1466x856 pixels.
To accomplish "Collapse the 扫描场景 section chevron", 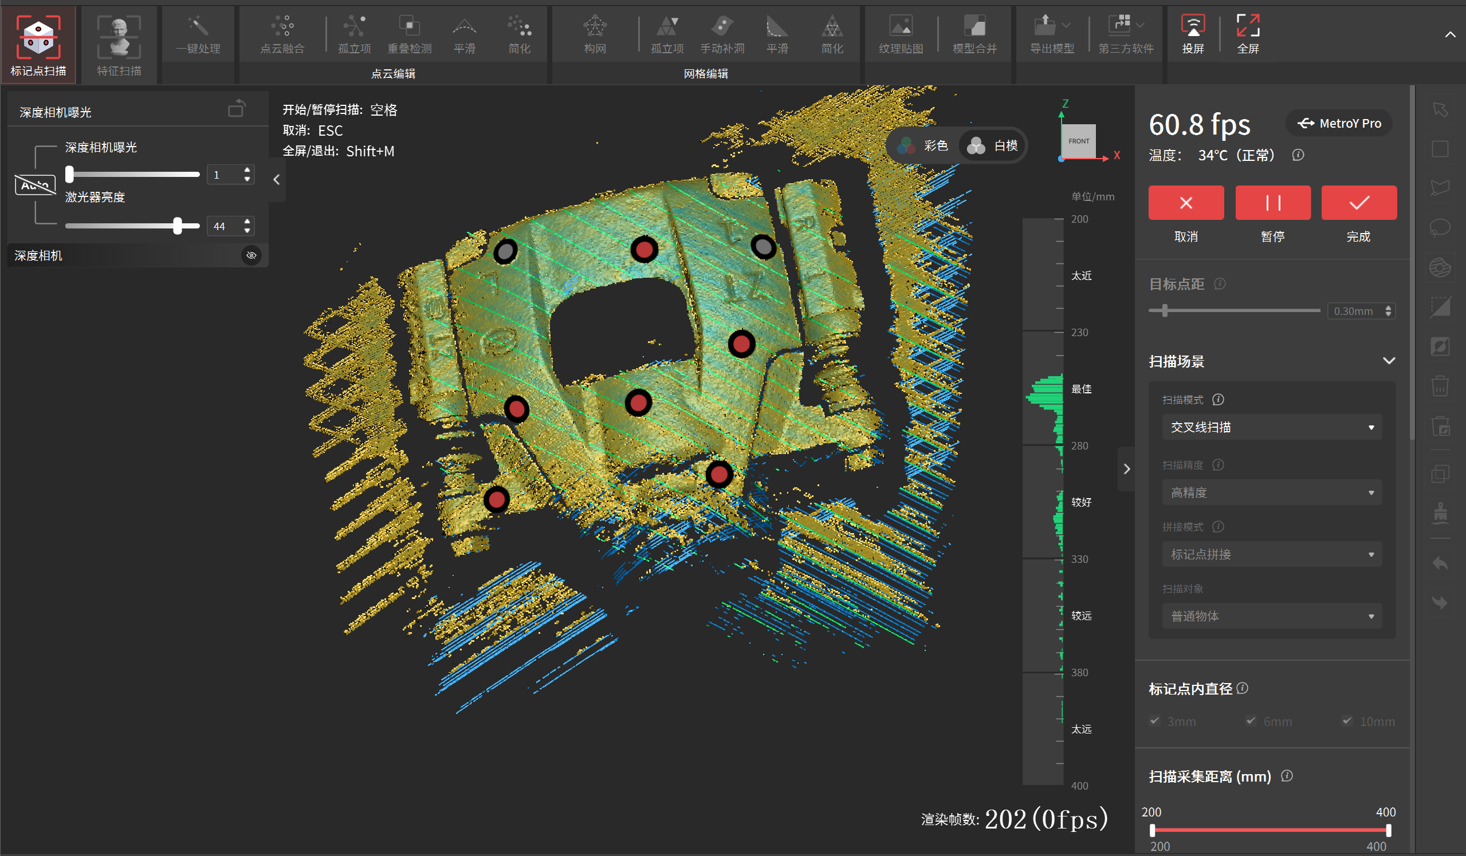I will tap(1389, 361).
